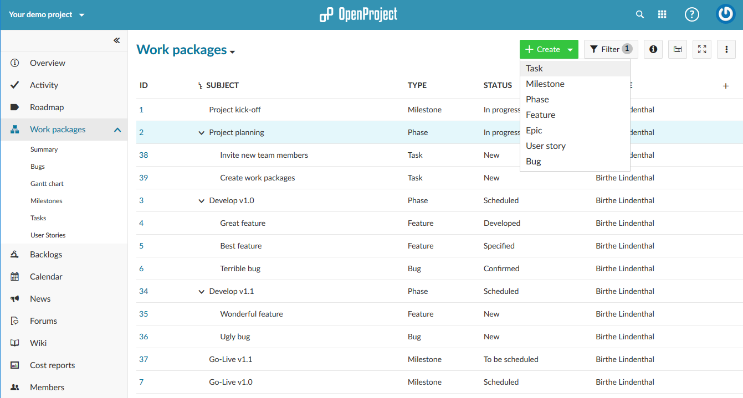
Task: Sort by clicking the SUBJECT column header
Action: (x=222, y=85)
